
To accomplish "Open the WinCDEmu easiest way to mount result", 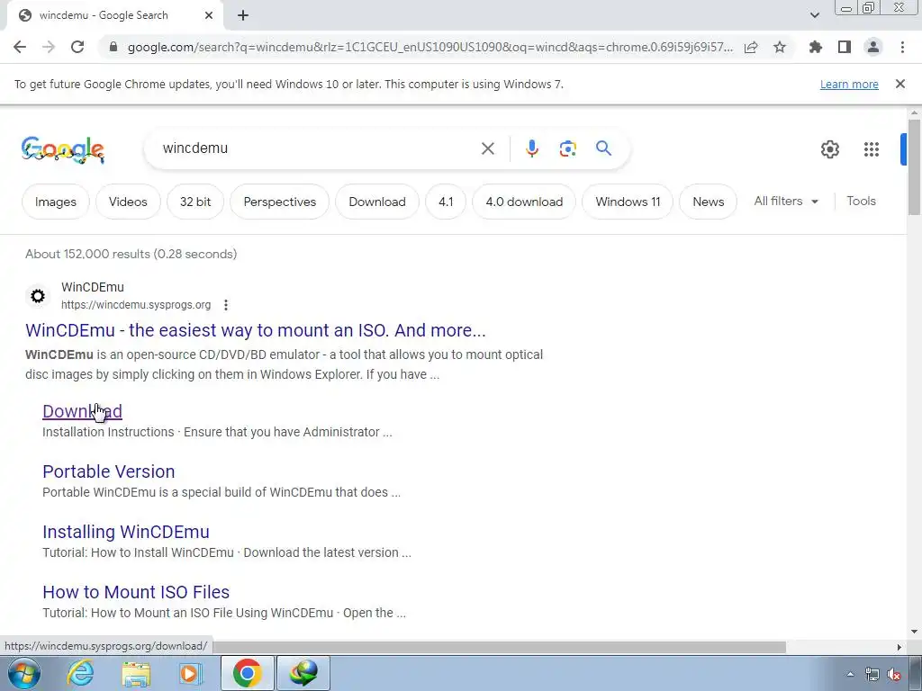I will click(255, 330).
